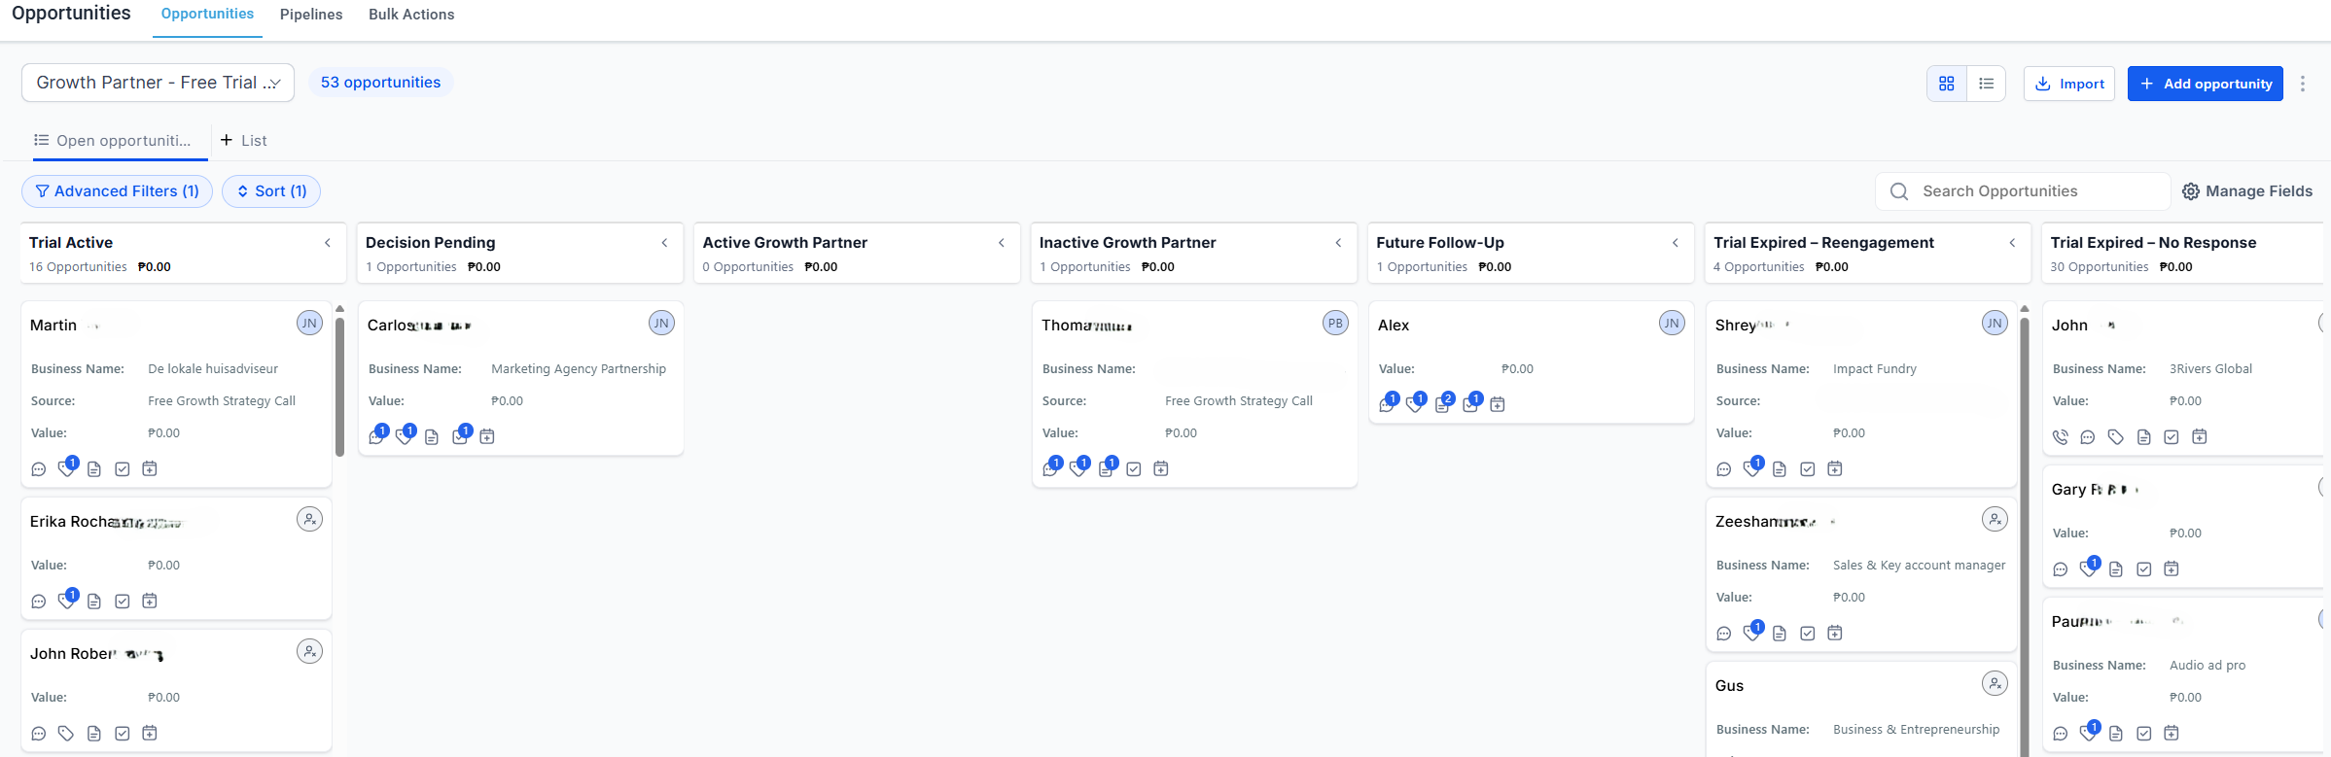This screenshot has height=757, width=2331.
Task: Open tasks icon on Gary card
Action: tap(2144, 569)
